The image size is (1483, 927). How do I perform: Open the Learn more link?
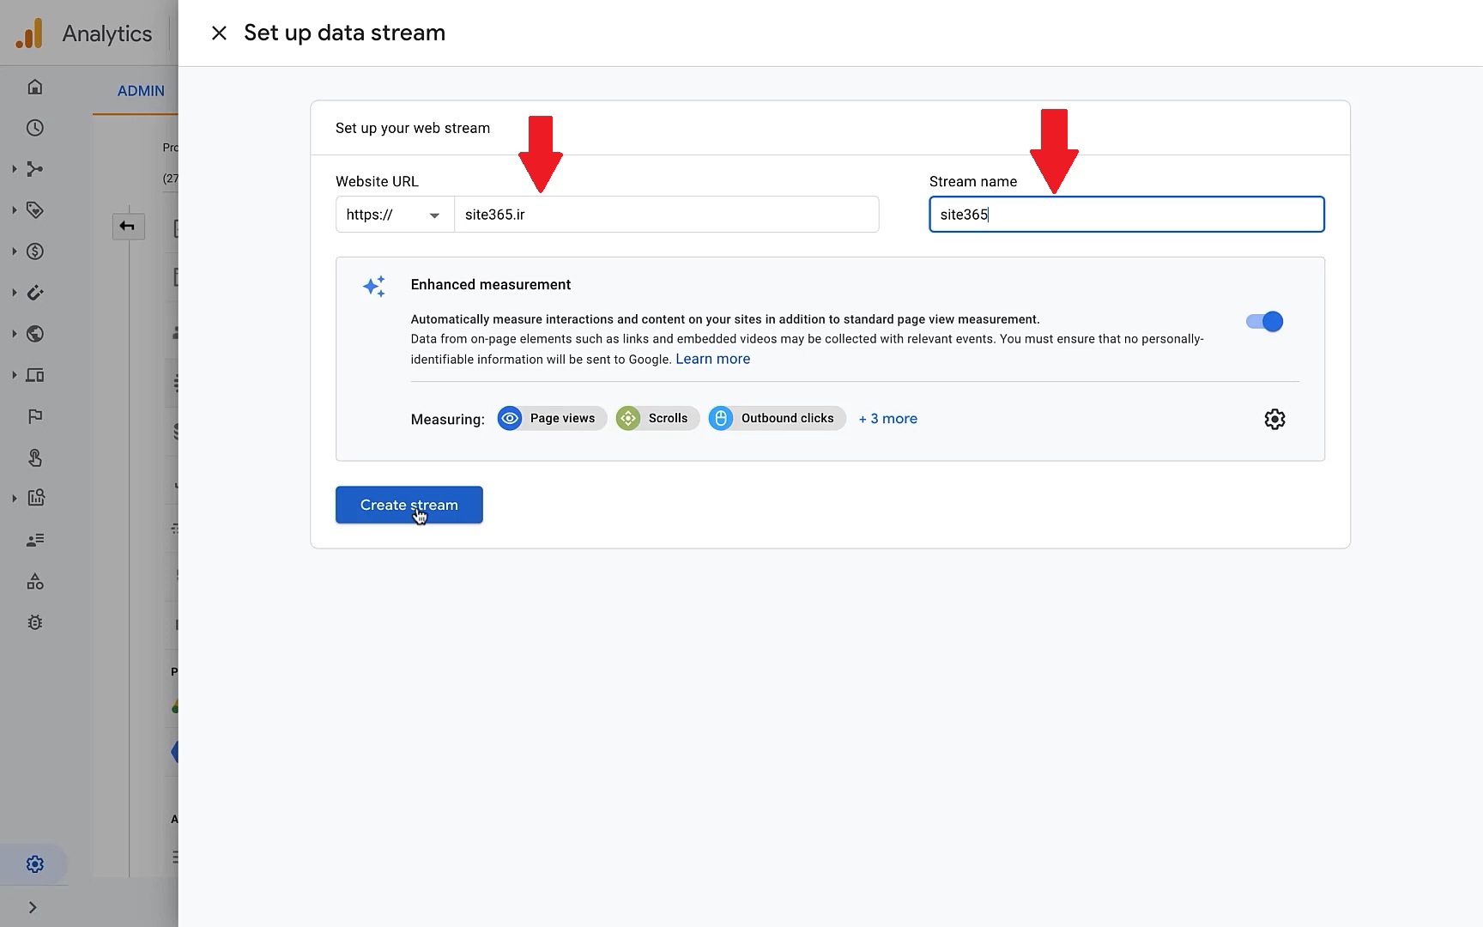(712, 359)
